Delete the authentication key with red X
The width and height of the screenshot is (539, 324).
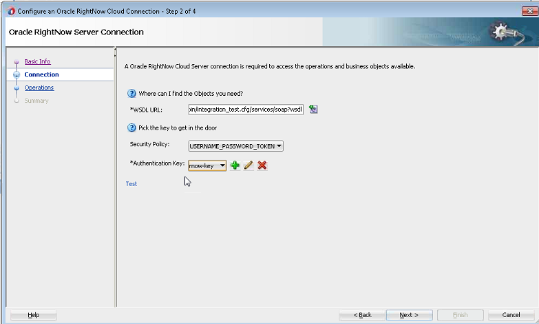pyautogui.click(x=262, y=165)
